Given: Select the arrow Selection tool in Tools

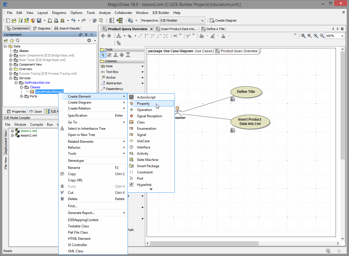Looking at the screenshot, I should tap(103, 55).
